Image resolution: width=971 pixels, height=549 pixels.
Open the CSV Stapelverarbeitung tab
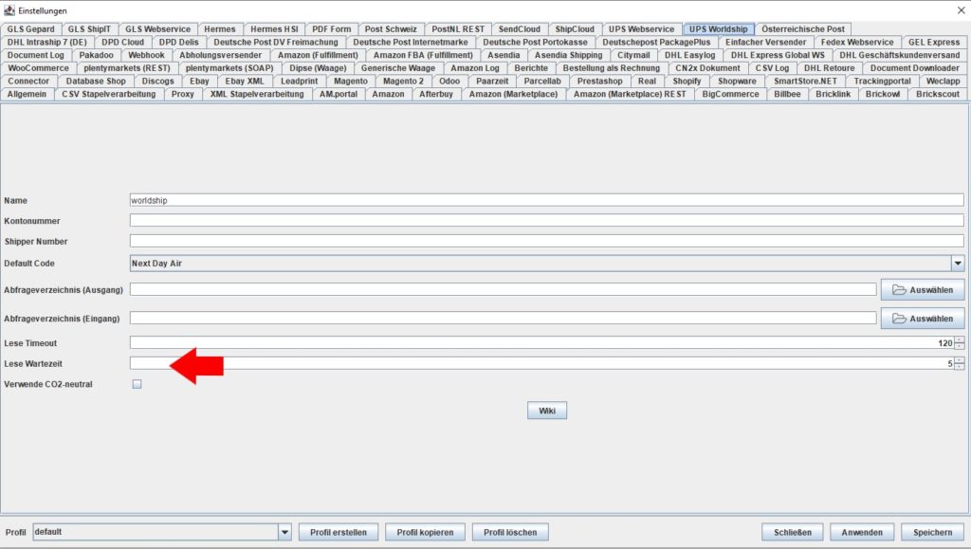[x=109, y=94]
